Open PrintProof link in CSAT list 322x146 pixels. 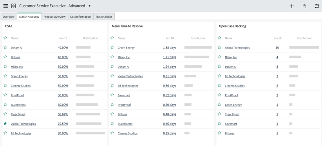coord(18,96)
